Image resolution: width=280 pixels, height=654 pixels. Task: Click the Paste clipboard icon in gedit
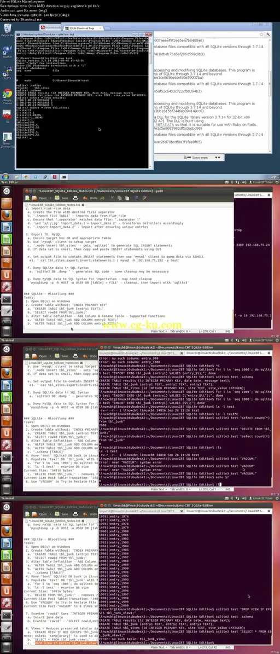tap(127, 198)
